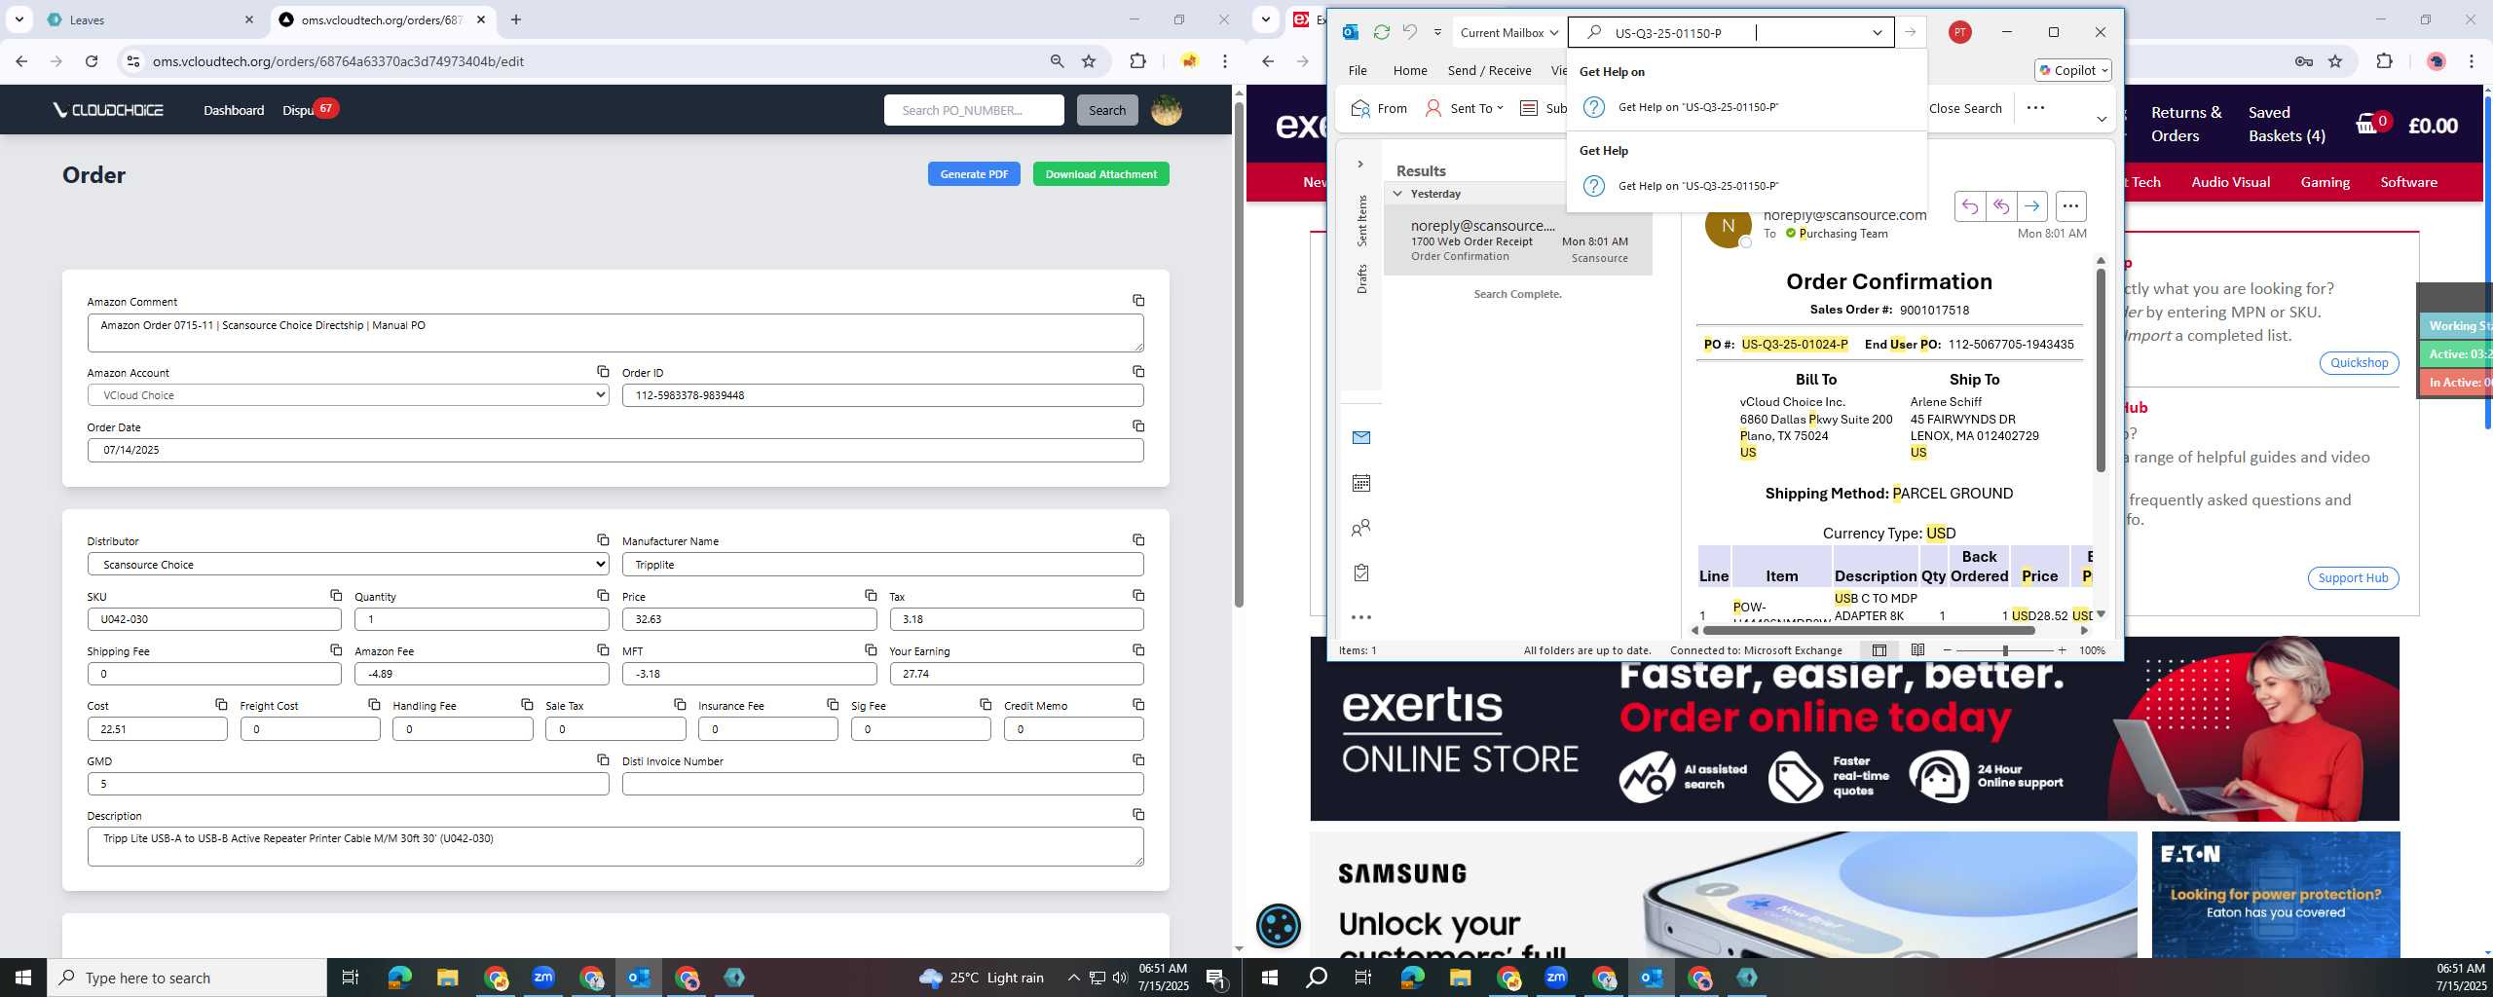
Task: Click the Search PO_NUMBER input field
Action: (974, 110)
